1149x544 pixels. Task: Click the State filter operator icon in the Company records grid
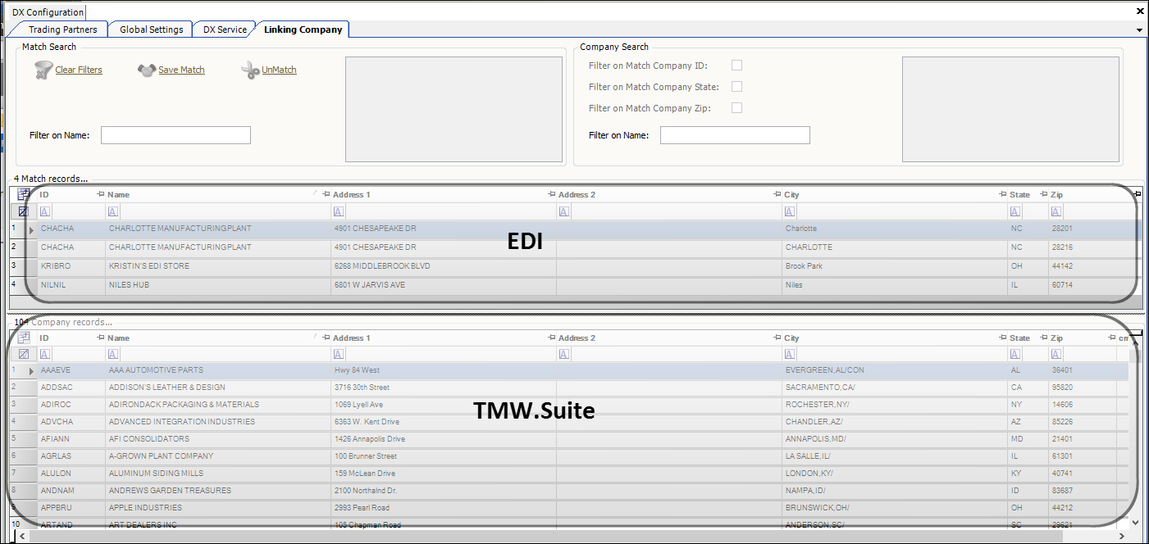[x=1016, y=354]
